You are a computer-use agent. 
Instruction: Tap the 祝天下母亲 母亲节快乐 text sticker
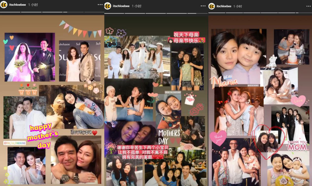pos(186,37)
